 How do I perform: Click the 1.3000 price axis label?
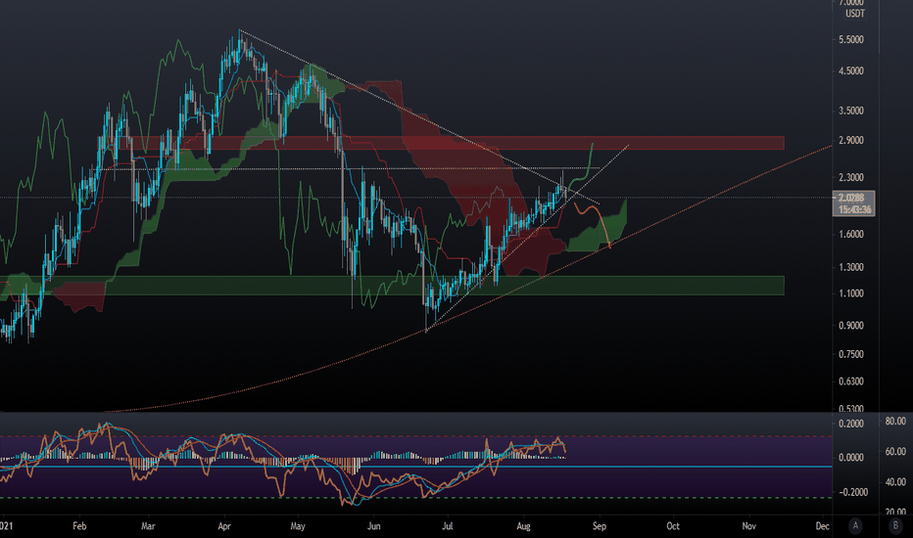(850, 268)
